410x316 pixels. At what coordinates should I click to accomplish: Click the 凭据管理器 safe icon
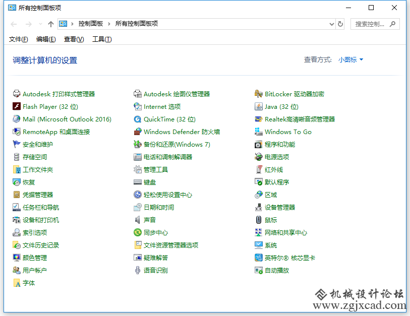(17, 195)
